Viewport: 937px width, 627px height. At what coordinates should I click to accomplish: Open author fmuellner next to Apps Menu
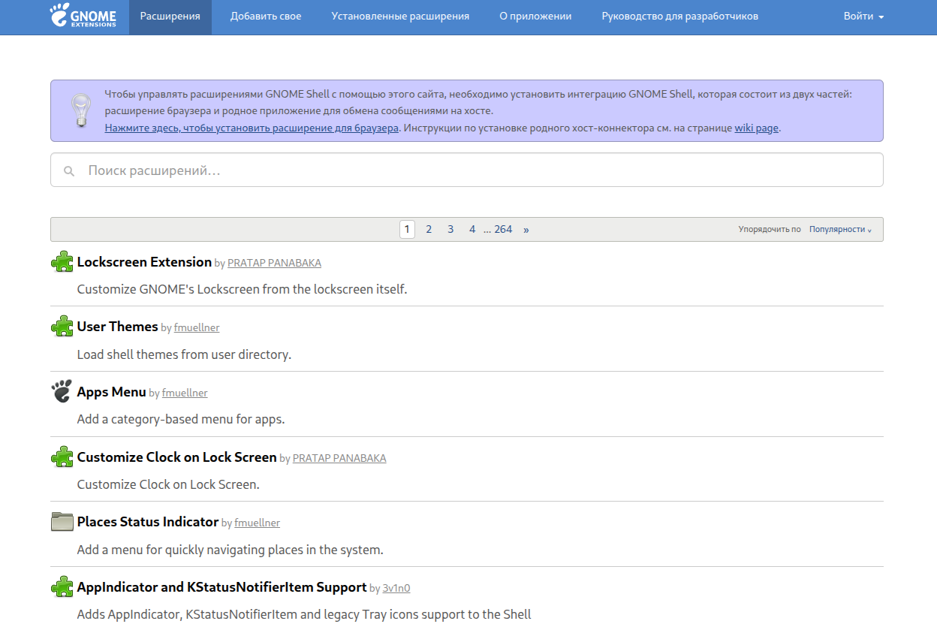point(185,393)
